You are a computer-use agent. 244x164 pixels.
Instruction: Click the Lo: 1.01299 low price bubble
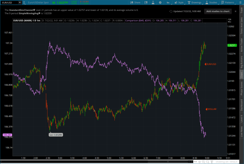[x=56, y=135]
